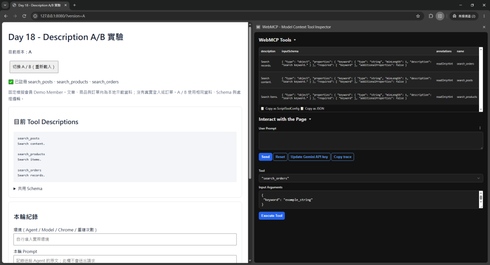490x265 pixels.
Task: Go back using browser back arrow
Action: 6,16
